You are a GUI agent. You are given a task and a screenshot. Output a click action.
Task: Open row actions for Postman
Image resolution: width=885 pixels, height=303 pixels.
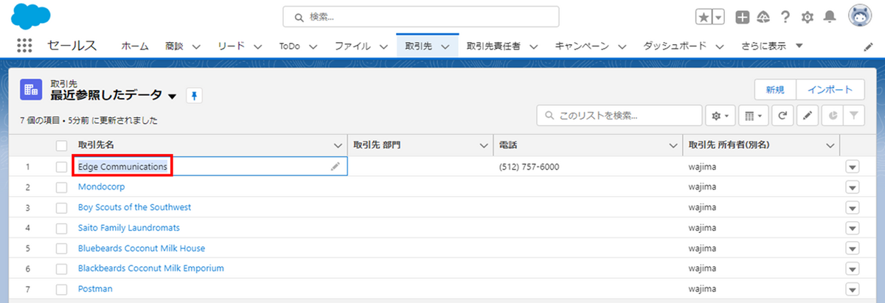tap(853, 289)
